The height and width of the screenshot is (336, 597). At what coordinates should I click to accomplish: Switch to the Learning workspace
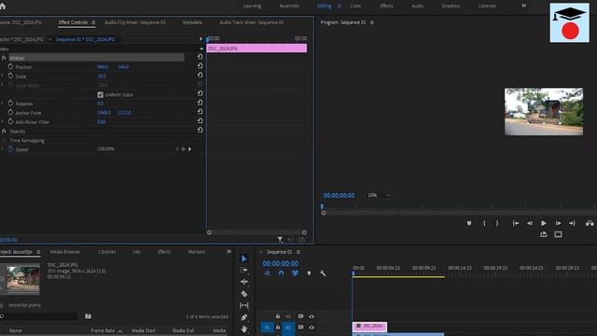(x=252, y=6)
